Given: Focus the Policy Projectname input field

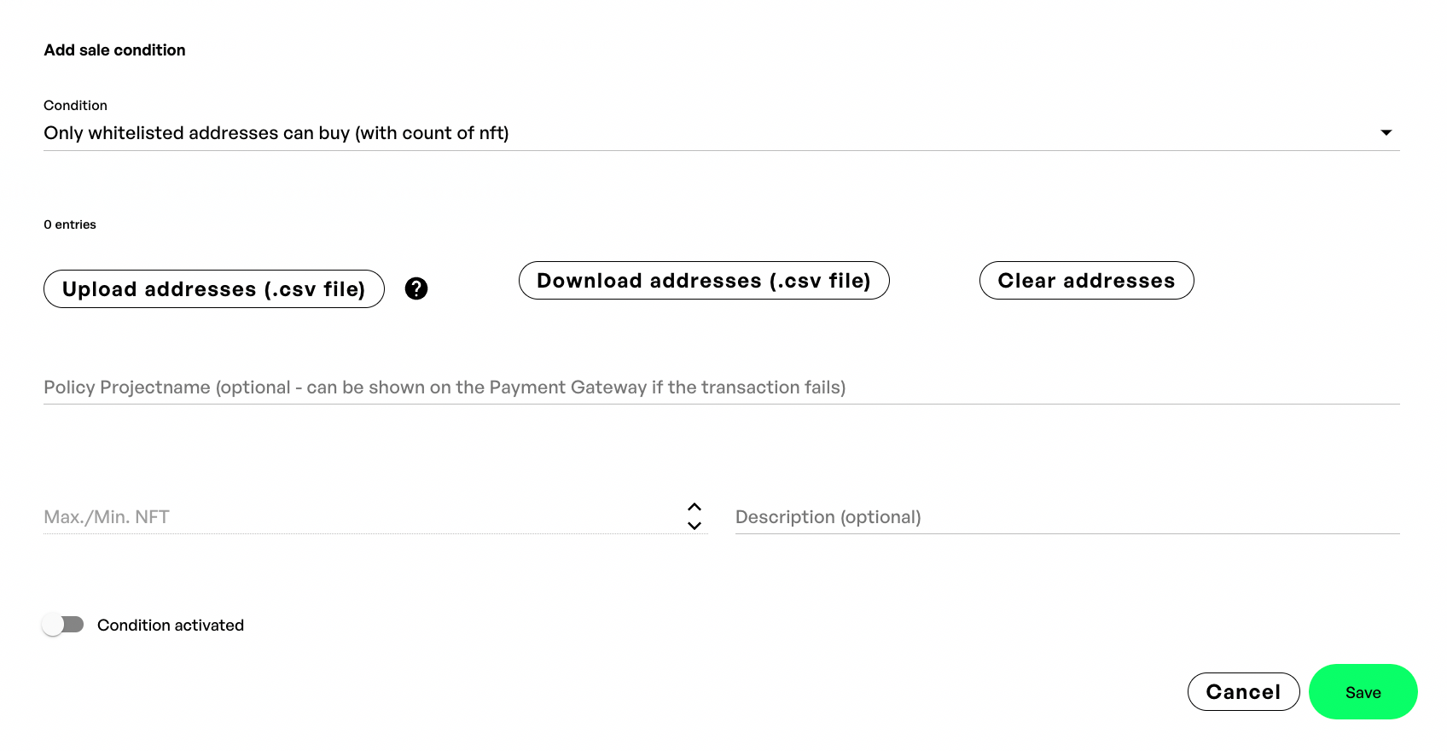Looking at the screenshot, I should pos(721,387).
